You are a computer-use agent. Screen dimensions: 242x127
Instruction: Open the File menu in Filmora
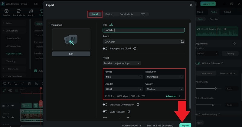[x=36, y=4]
